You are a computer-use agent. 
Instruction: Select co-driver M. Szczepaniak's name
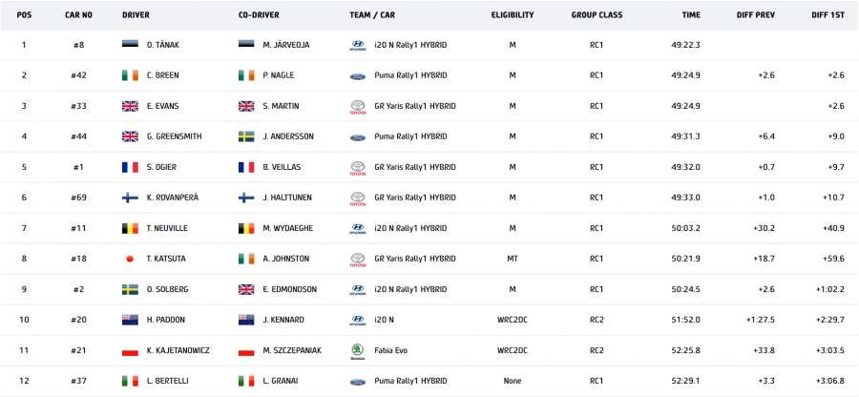[292, 350]
